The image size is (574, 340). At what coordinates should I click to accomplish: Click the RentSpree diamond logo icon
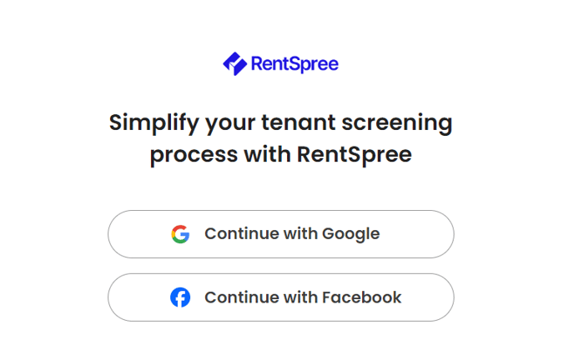pyautogui.click(x=234, y=63)
